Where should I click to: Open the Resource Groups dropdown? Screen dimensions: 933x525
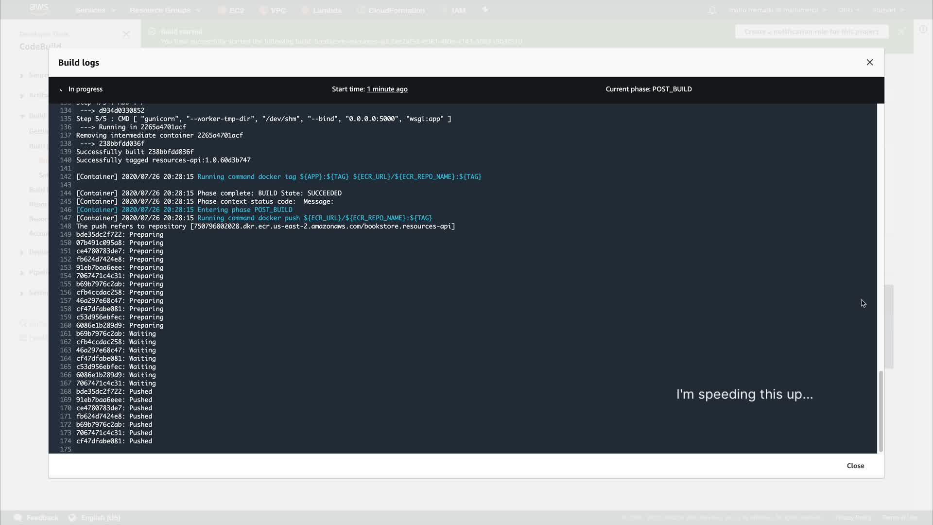(165, 10)
